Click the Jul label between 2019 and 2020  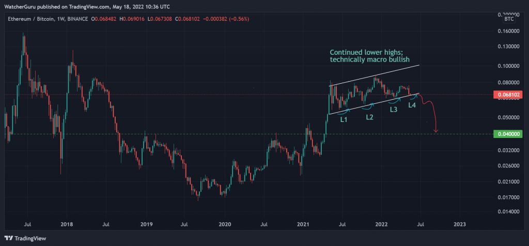[184, 224]
